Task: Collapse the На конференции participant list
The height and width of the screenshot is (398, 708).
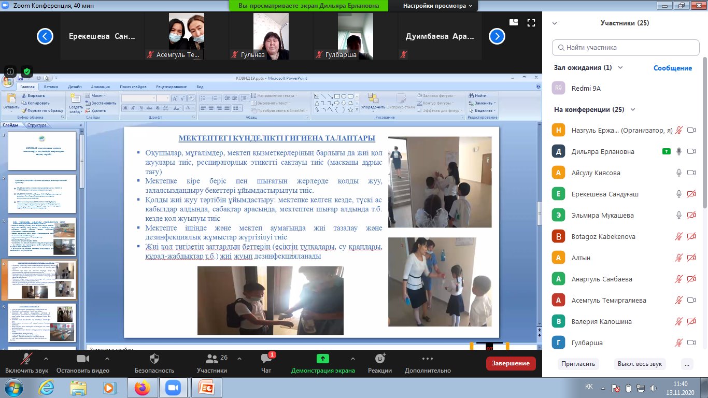Action: coord(632,110)
